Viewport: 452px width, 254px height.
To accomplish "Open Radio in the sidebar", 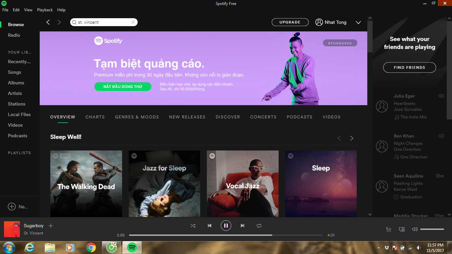I will pyautogui.click(x=14, y=35).
